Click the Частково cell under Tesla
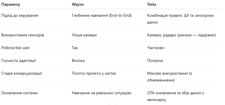The height and width of the screenshot is (105, 225). 155,48
